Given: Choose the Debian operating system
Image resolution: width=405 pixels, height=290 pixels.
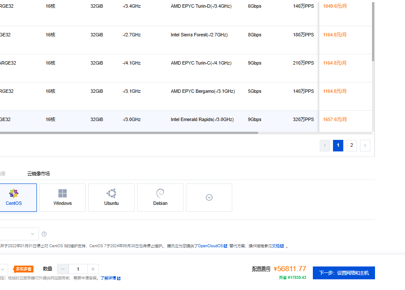Looking at the screenshot, I should coord(160,197).
